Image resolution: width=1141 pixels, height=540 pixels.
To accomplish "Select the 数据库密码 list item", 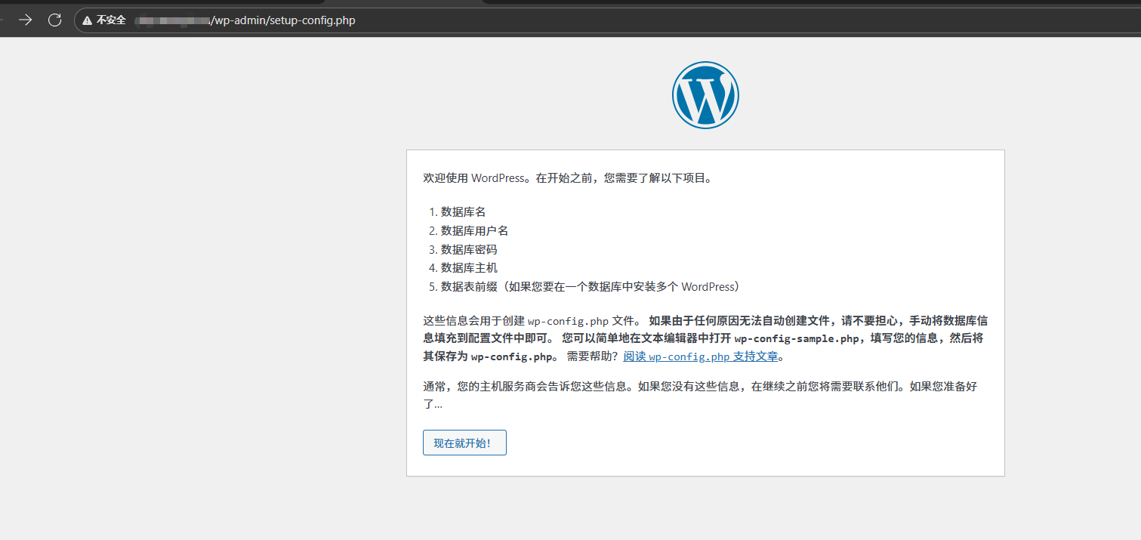I will tap(469, 249).
